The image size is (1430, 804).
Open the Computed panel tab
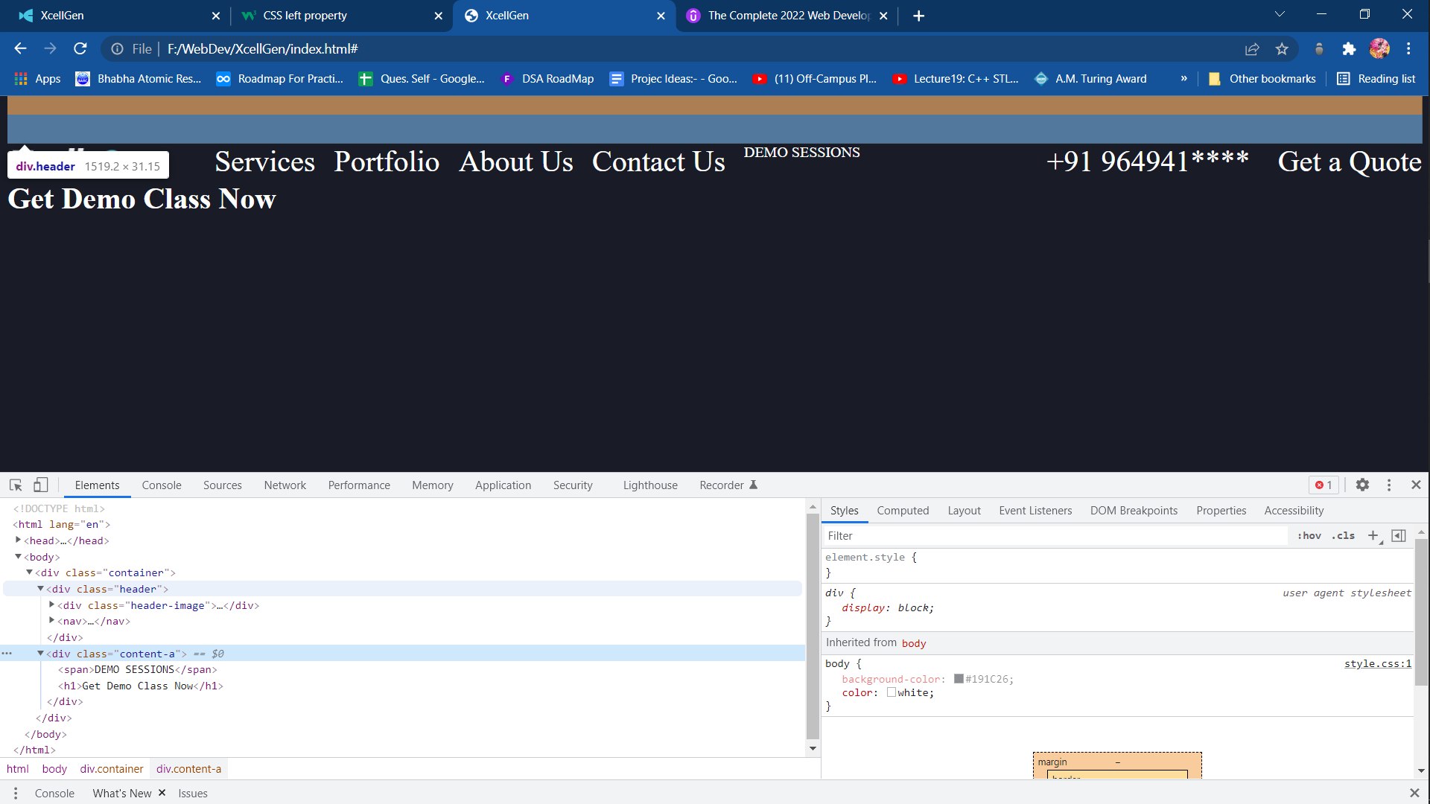pos(903,511)
